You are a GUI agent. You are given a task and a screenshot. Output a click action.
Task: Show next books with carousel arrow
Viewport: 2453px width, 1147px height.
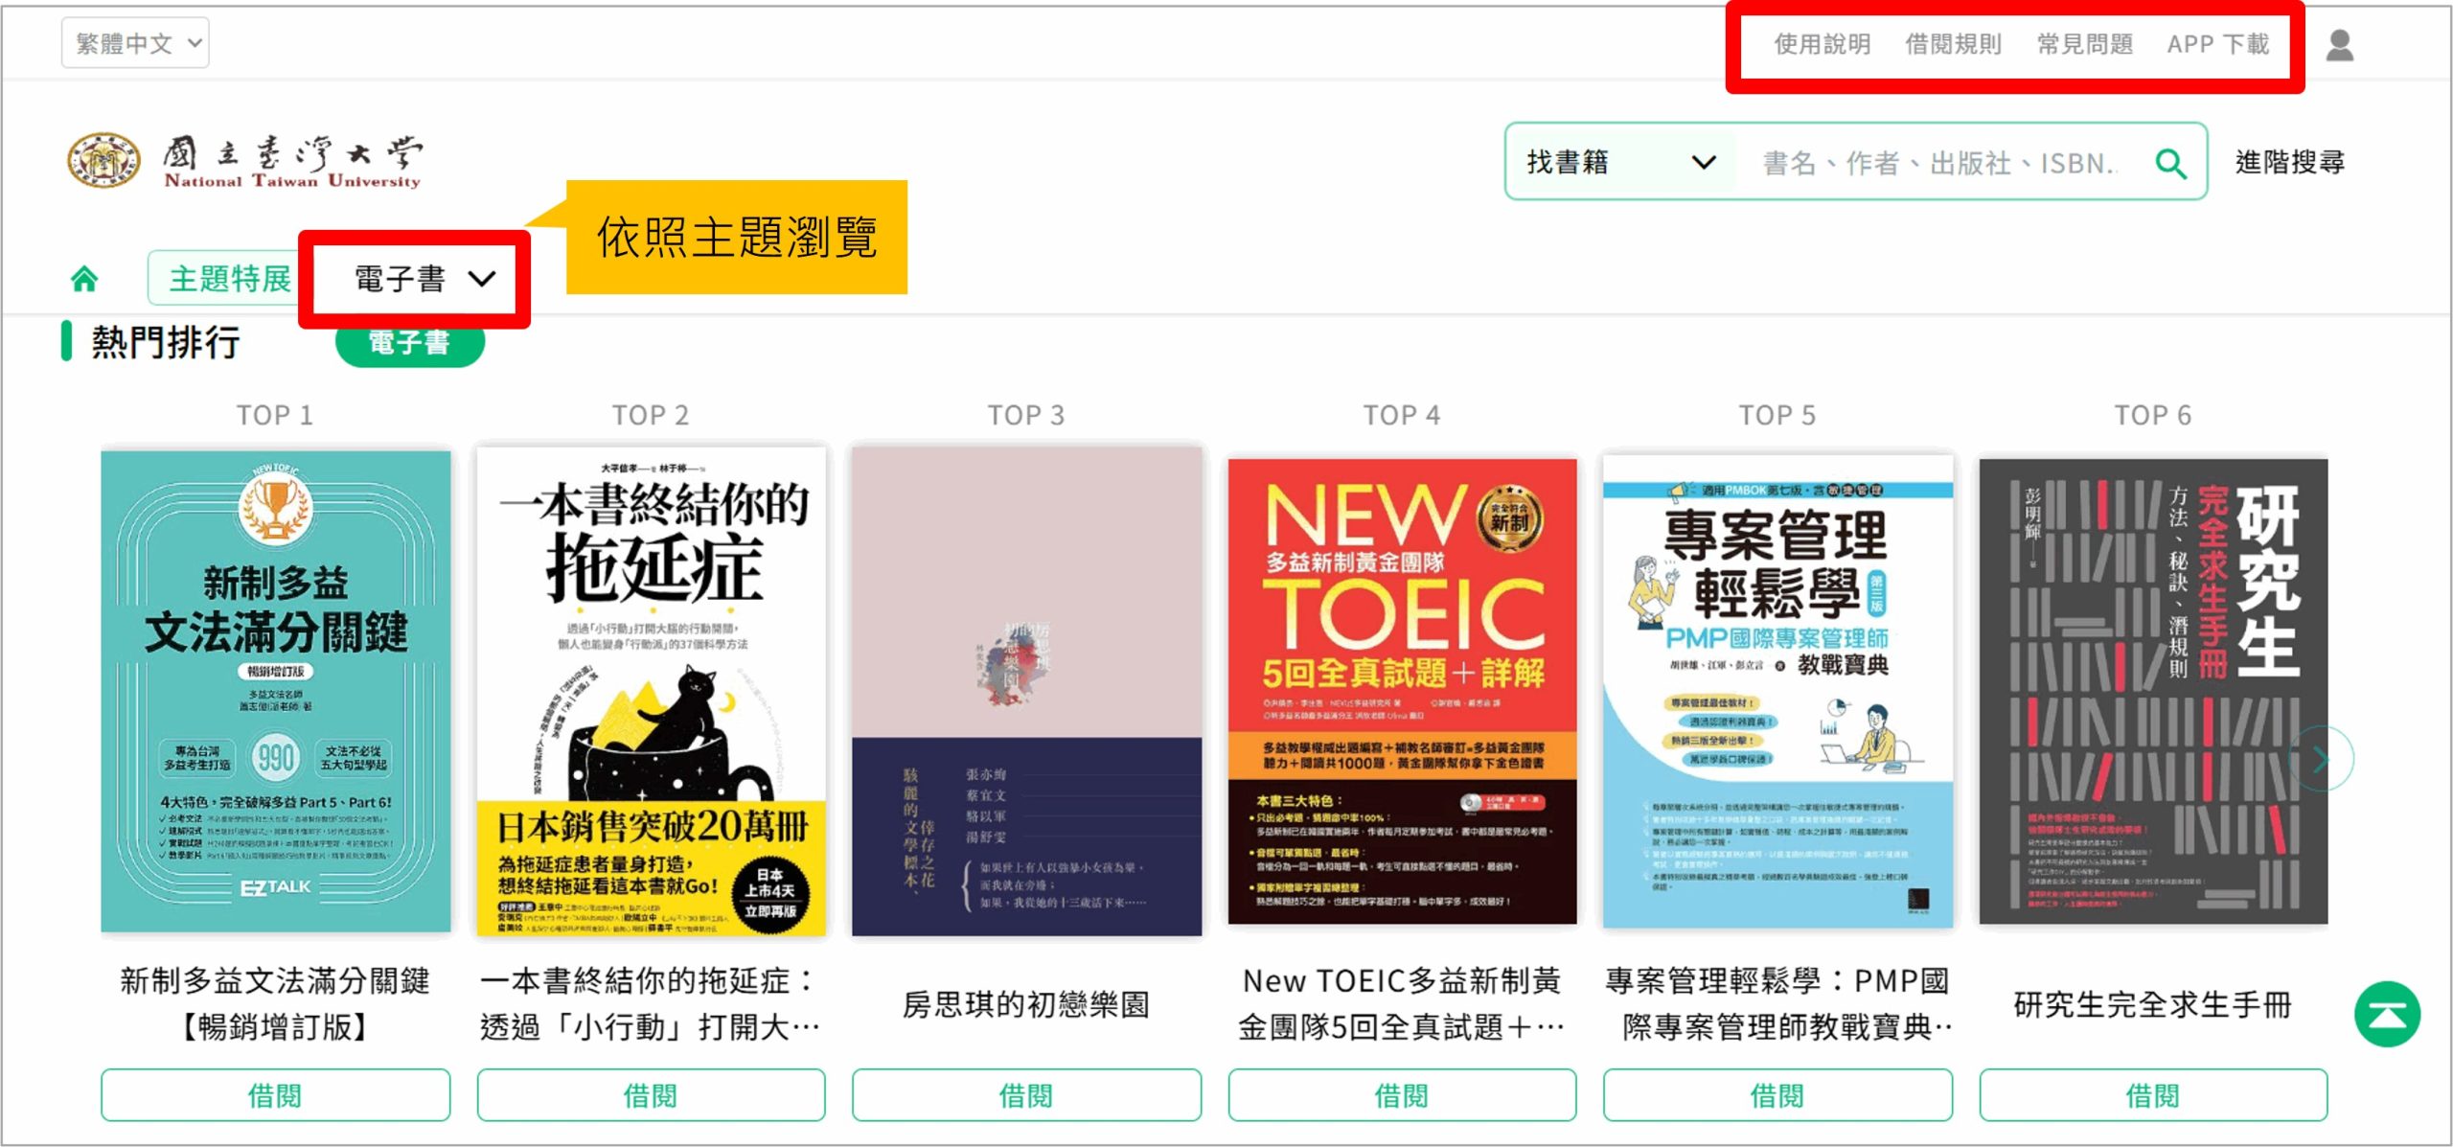[2322, 760]
